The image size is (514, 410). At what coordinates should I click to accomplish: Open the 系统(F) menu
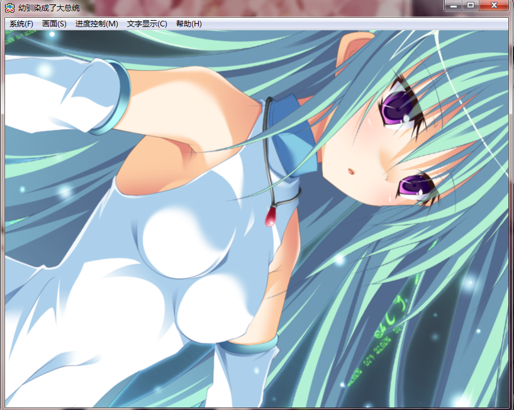pos(21,24)
